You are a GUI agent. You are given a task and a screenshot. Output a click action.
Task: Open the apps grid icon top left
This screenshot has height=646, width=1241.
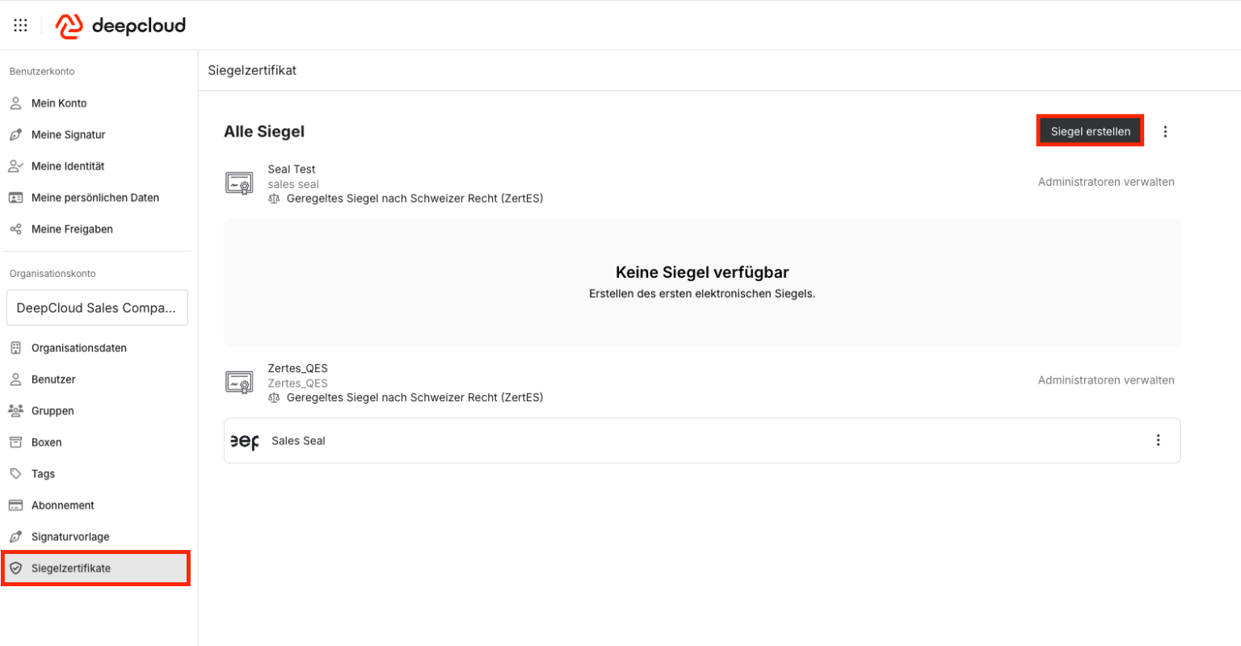pyautogui.click(x=20, y=24)
